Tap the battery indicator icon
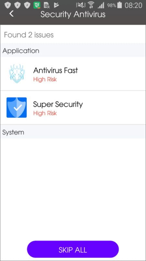This screenshot has width=146, height=261. coord(119,6)
